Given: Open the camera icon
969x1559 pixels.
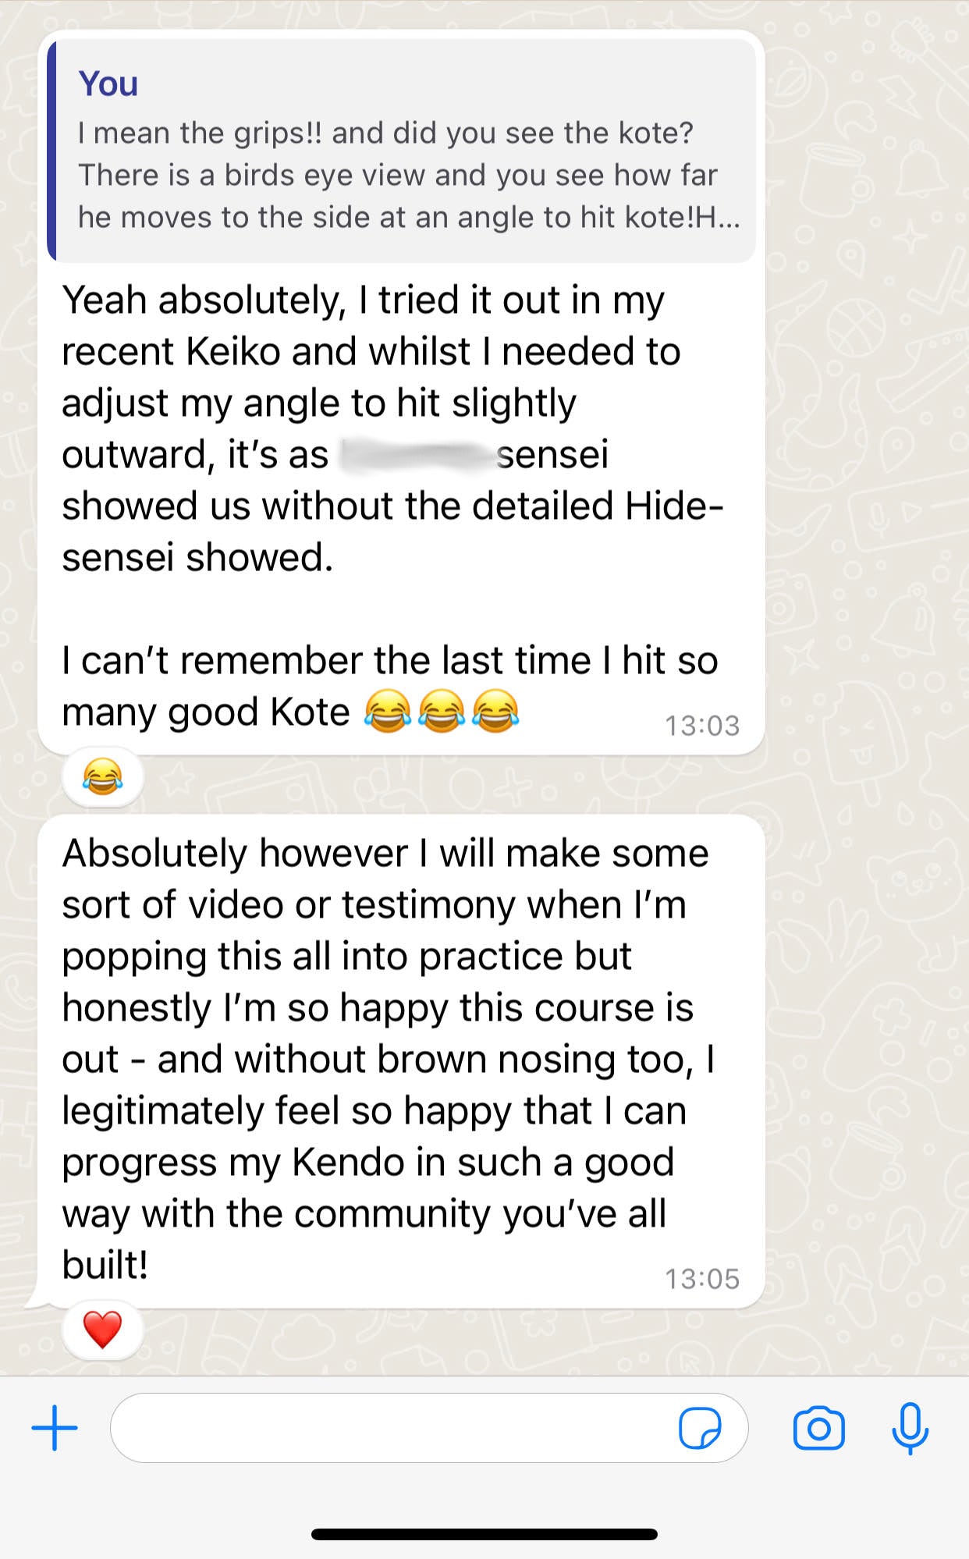Looking at the screenshot, I should pyautogui.click(x=818, y=1428).
